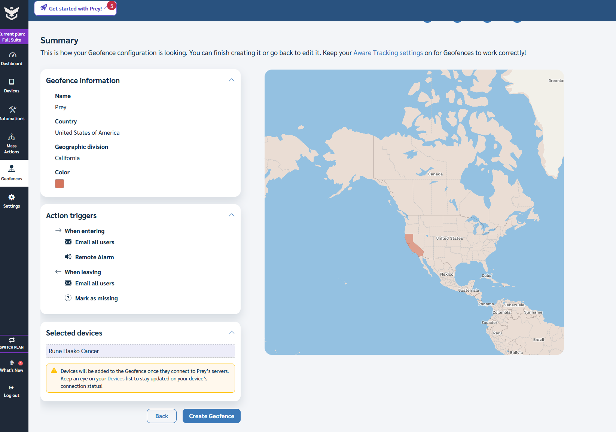Click the Rune Haako Cancer device row
This screenshot has width=616, height=432.
(x=140, y=351)
